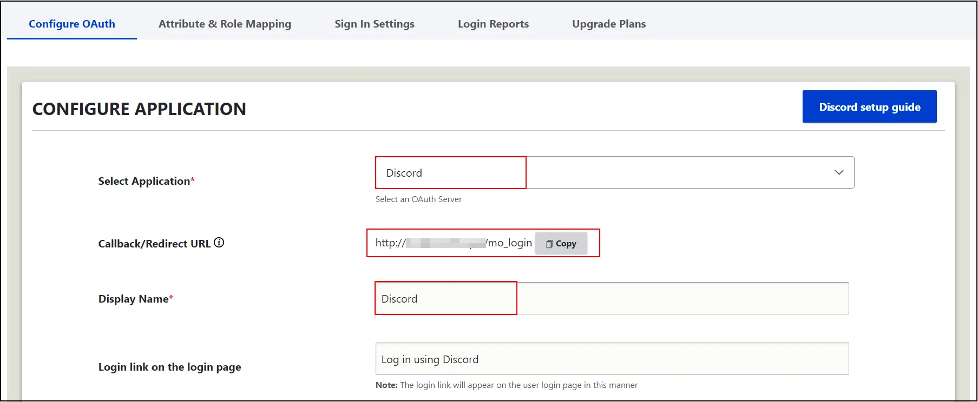The height and width of the screenshot is (402, 978).
Task: Click the Display Name label
Action: coord(135,299)
